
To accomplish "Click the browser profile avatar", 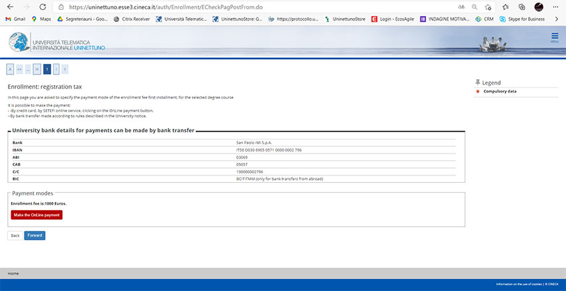I will coord(538,7).
